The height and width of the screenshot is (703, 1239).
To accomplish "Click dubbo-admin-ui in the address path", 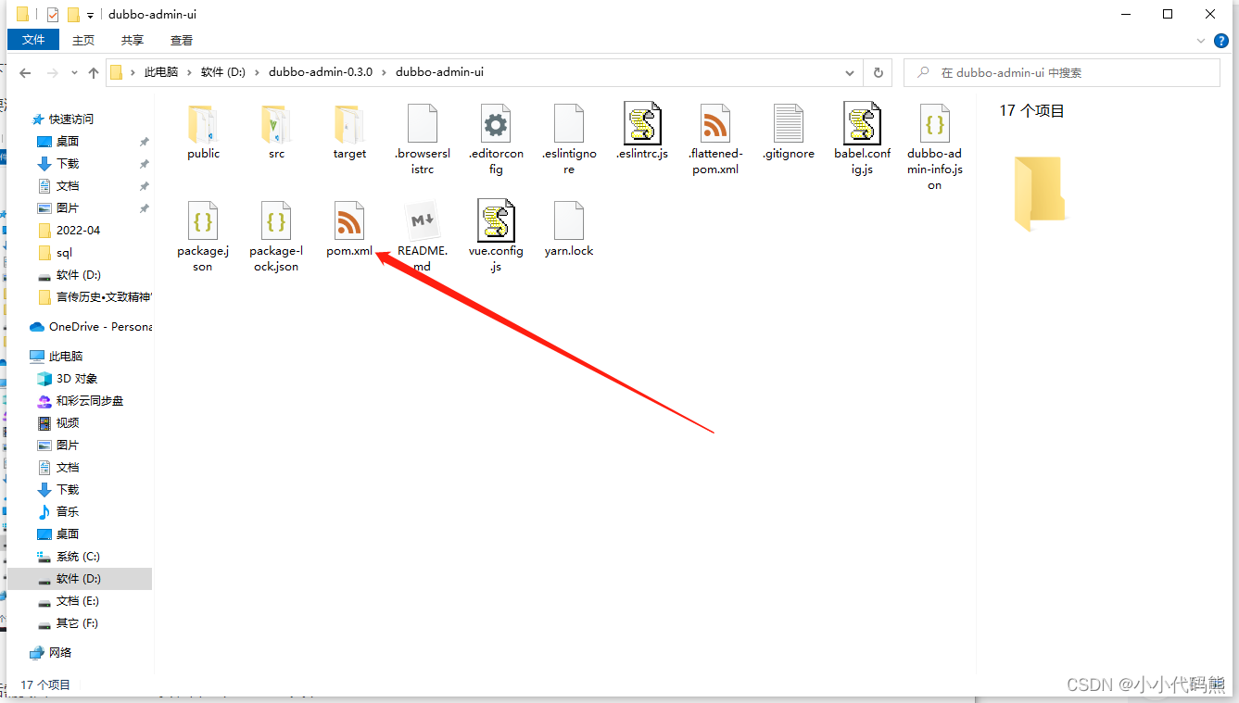I will point(439,72).
